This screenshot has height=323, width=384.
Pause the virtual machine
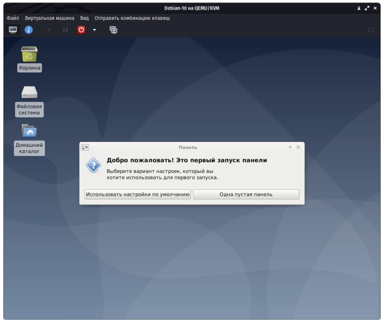coord(65,30)
